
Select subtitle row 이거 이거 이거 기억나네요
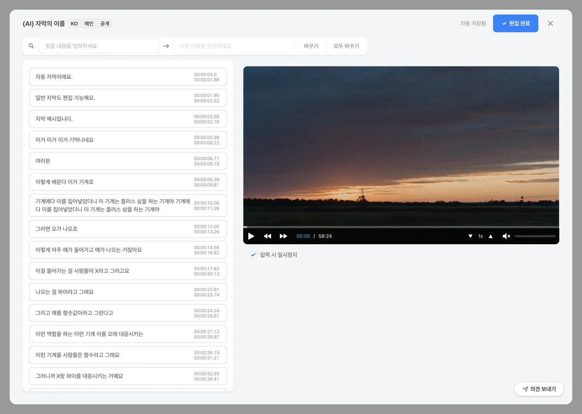tap(128, 140)
